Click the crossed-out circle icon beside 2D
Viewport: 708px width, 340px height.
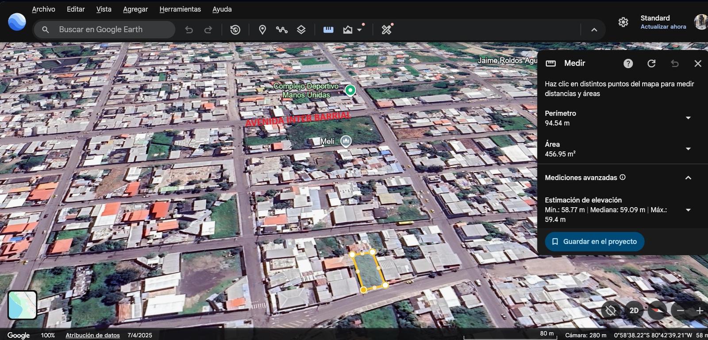[611, 311]
